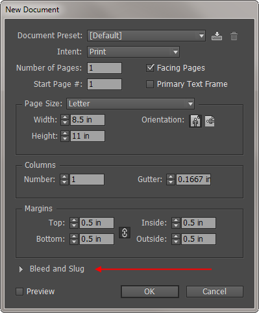Select the Landscape orientation icon
259x313 pixels.
tap(210, 121)
